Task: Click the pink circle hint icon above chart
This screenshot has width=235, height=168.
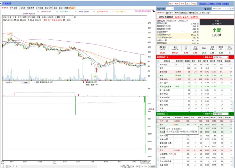Action: [x=136, y=11]
